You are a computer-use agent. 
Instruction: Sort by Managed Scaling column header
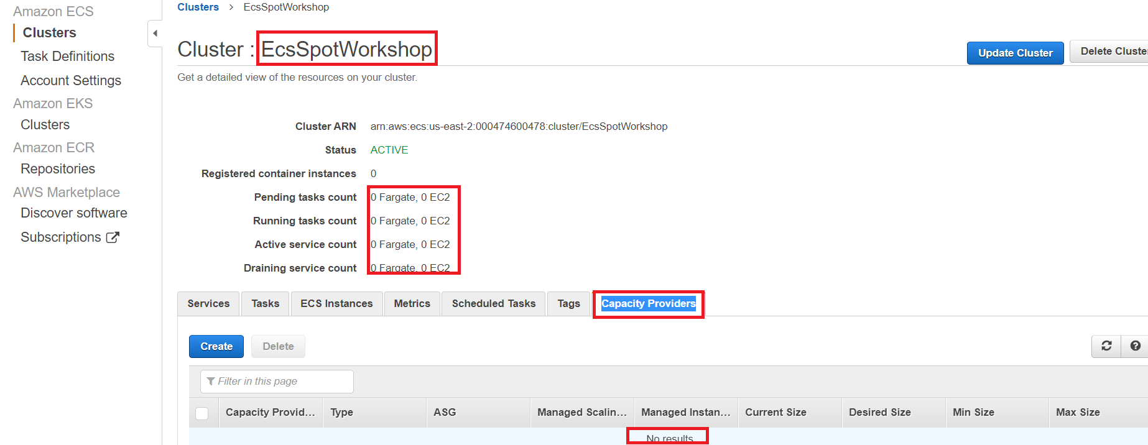pyautogui.click(x=582, y=413)
